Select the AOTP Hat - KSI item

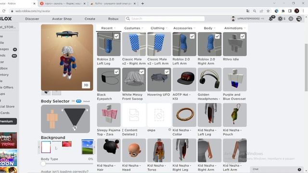pos(184,79)
